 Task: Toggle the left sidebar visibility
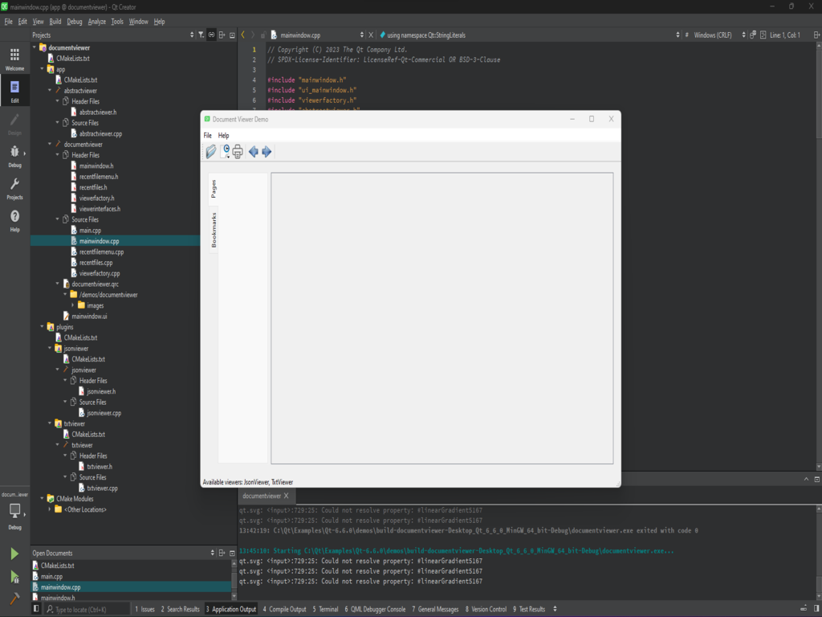tap(36, 609)
